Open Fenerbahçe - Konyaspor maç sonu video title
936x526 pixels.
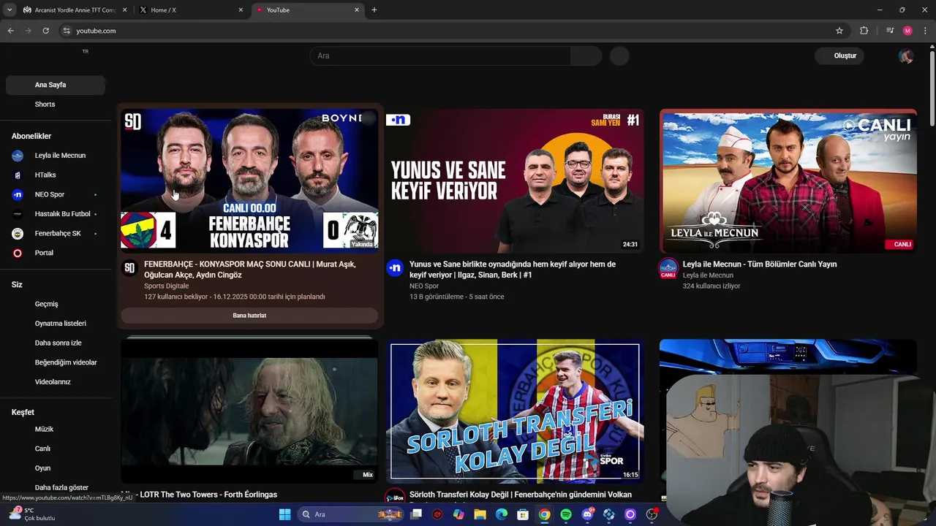click(x=250, y=269)
